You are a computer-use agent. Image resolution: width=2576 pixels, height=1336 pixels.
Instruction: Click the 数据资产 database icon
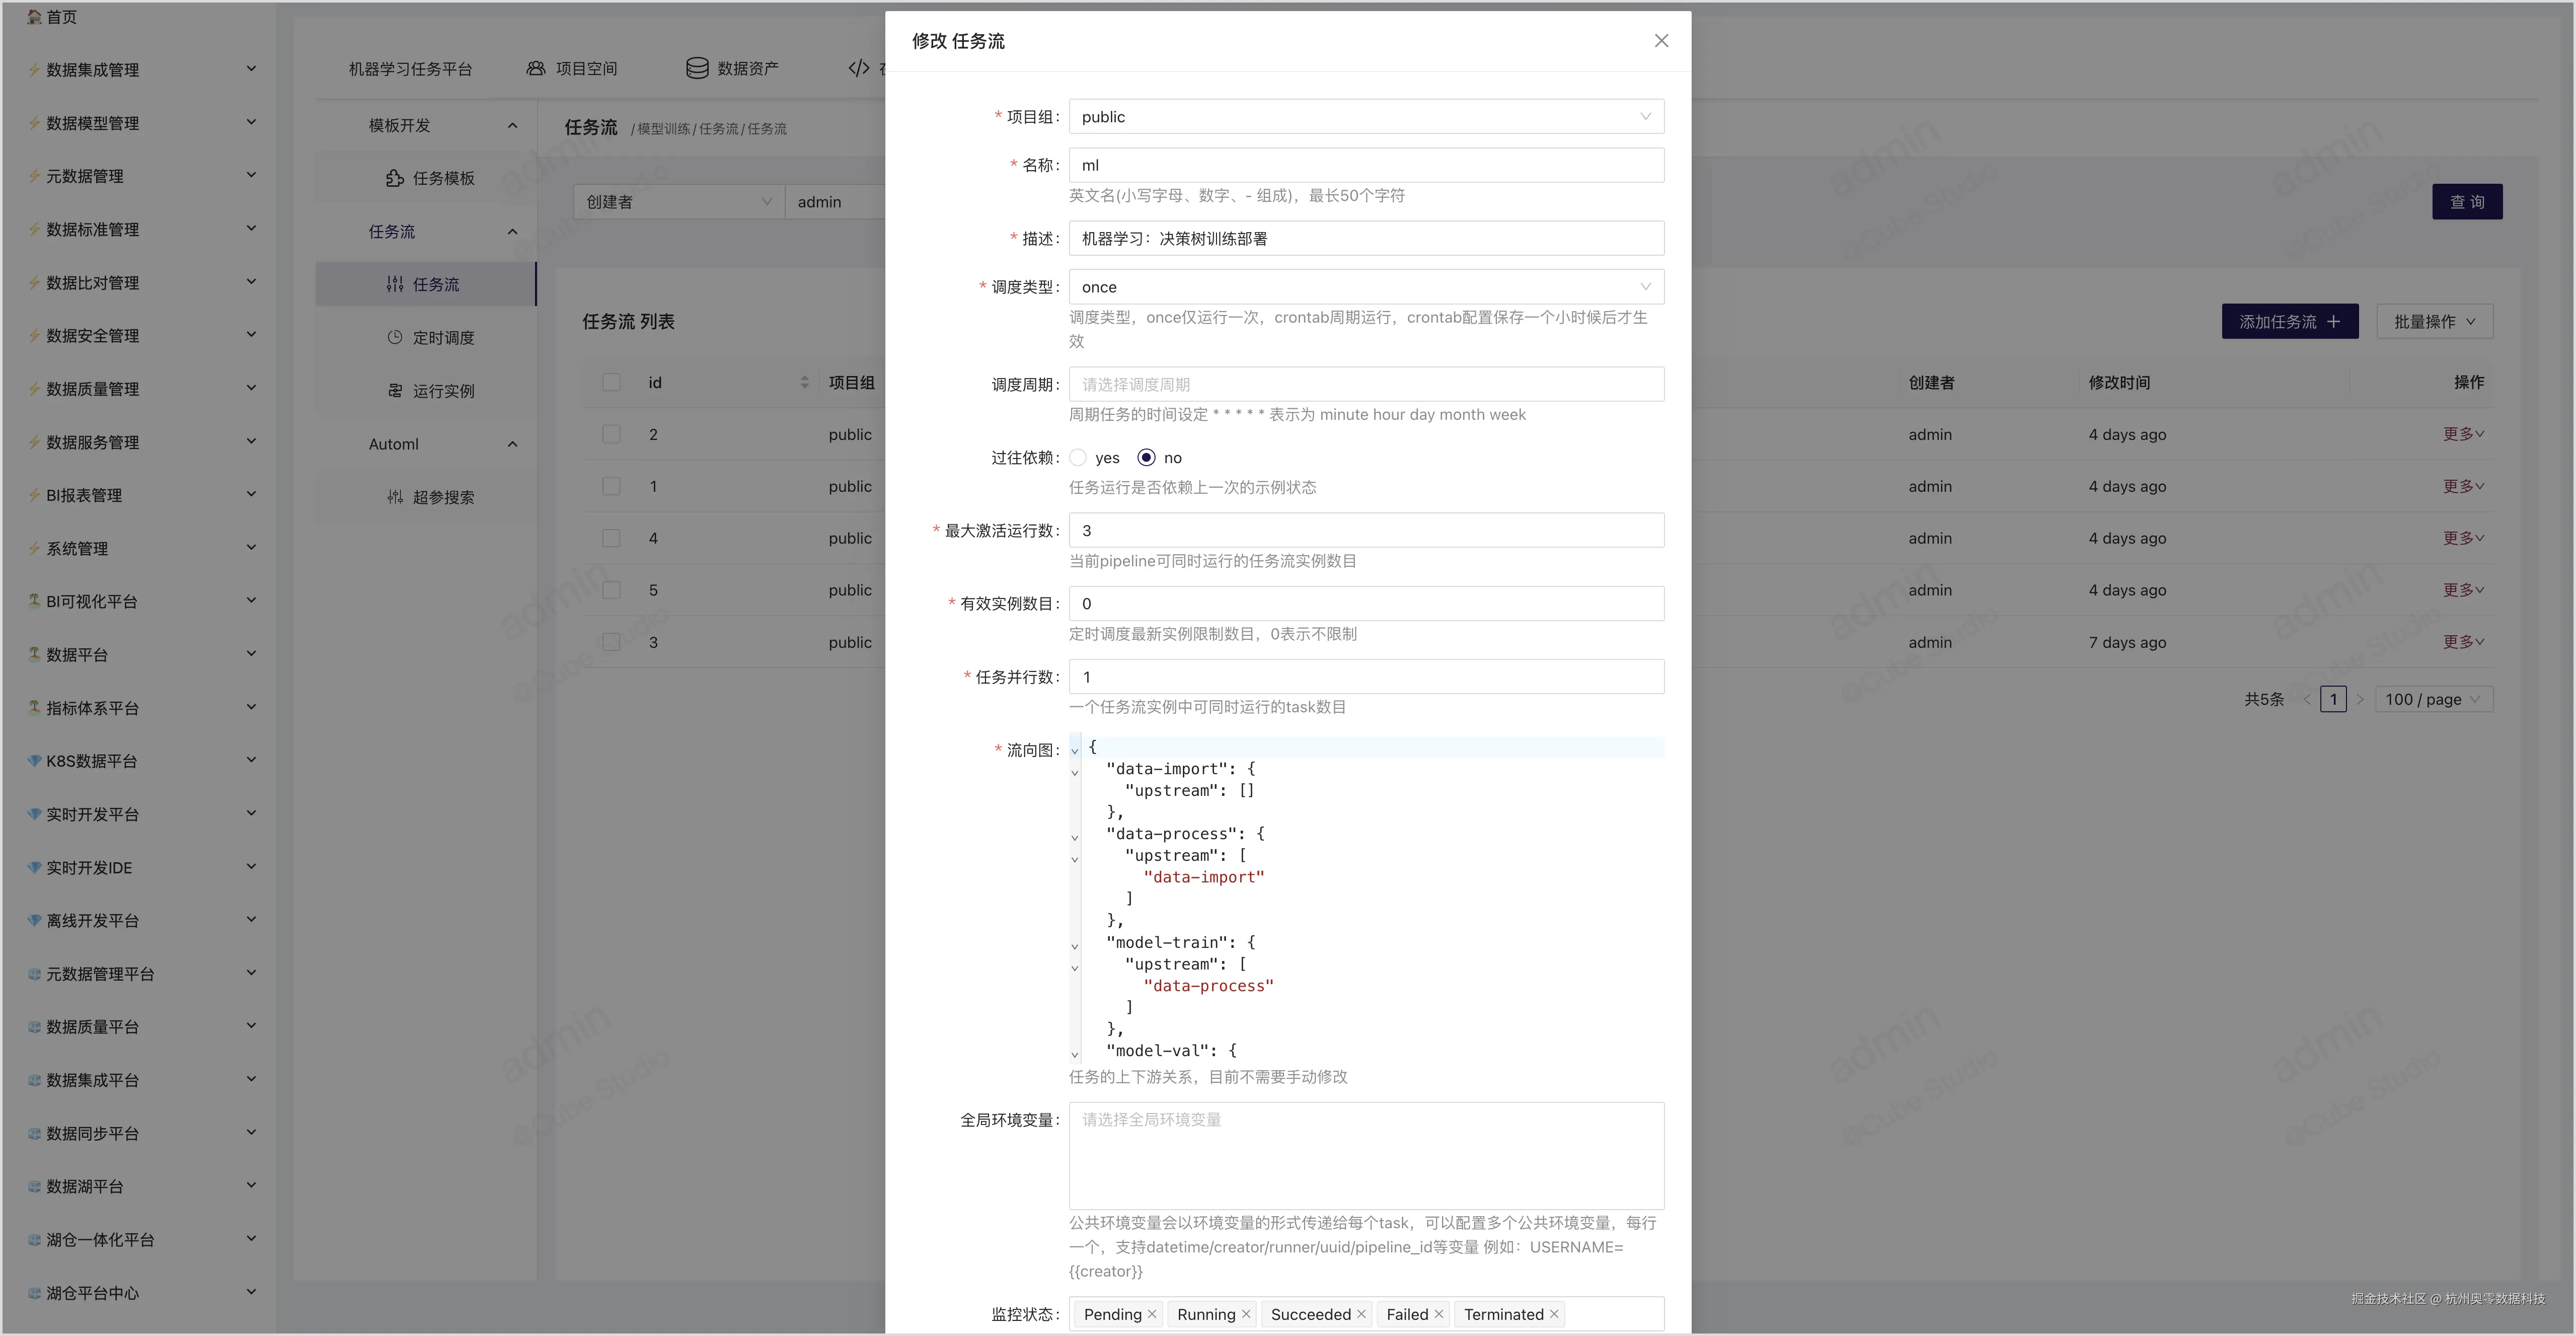coord(697,68)
